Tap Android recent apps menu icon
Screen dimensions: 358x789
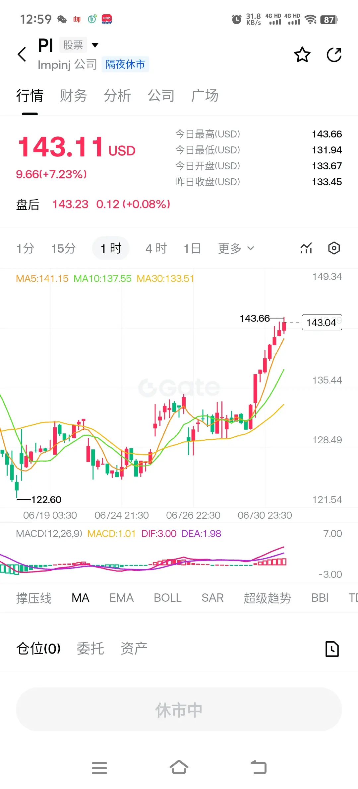tap(99, 768)
